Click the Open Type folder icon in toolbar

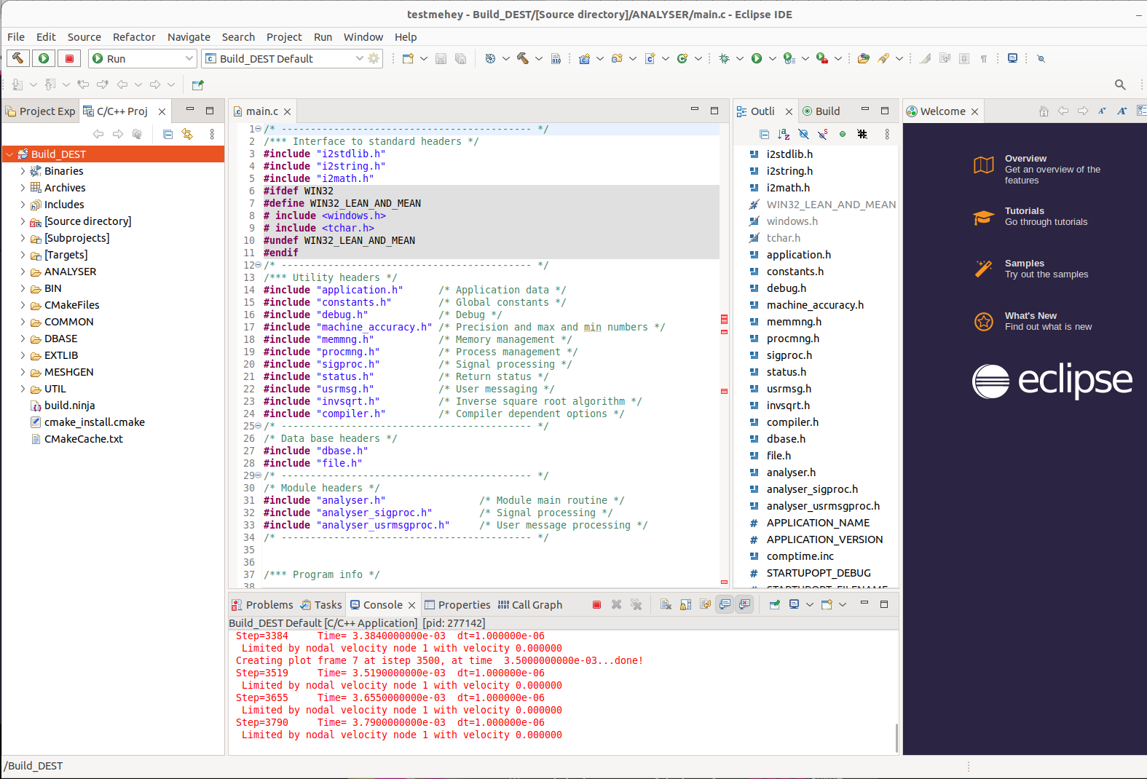point(864,58)
